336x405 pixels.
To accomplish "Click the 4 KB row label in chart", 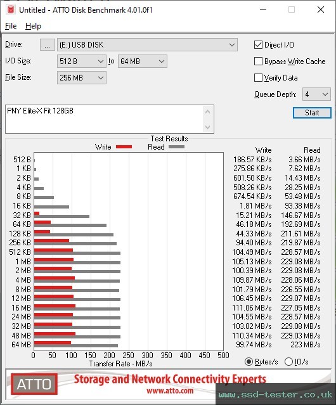I will tap(23, 187).
